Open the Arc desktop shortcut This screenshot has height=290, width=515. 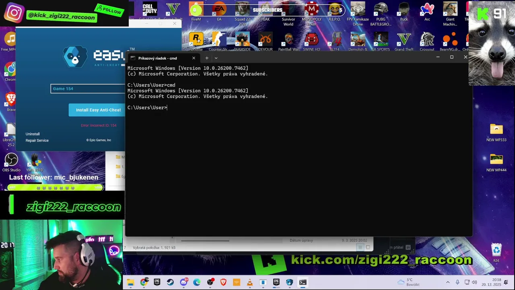click(427, 12)
